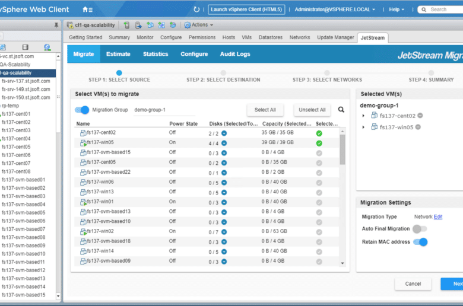This screenshot has width=463, height=306.
Task: Click the VM icon of fs137-win05 row
Action: [83, 143]
